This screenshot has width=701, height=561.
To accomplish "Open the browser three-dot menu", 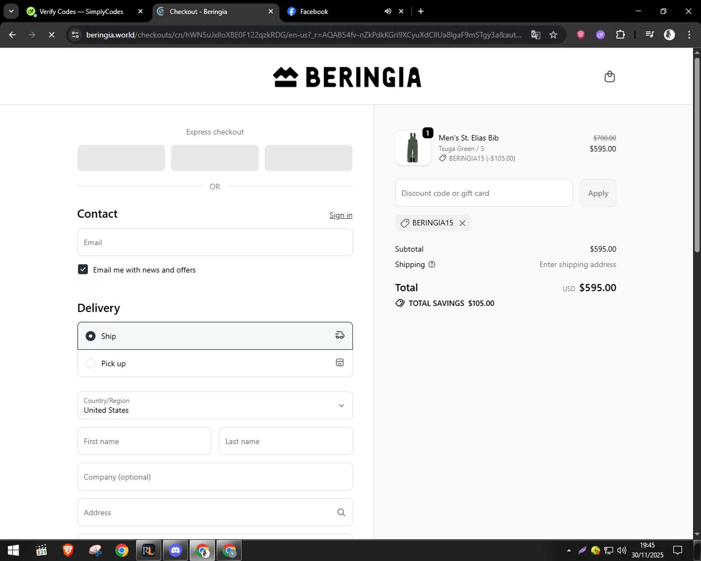I will pos(689,35).
